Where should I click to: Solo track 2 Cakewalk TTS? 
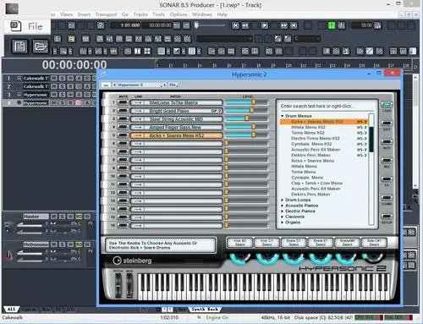(62, 86)
